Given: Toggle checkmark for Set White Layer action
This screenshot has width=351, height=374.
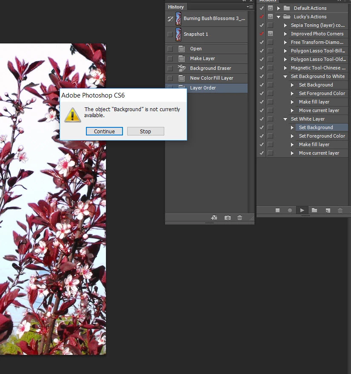Looking at the screenshot, I should tap(262, 119).
